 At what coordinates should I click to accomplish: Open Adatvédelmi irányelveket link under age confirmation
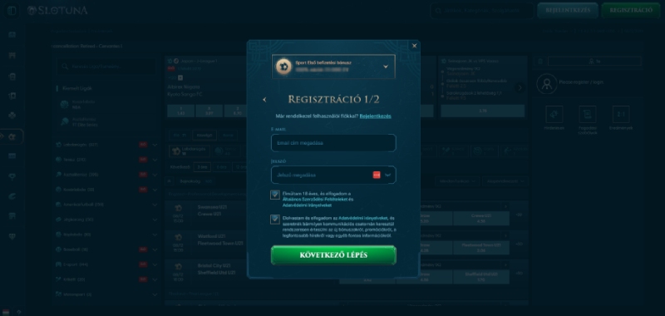[x=307, y=205]
